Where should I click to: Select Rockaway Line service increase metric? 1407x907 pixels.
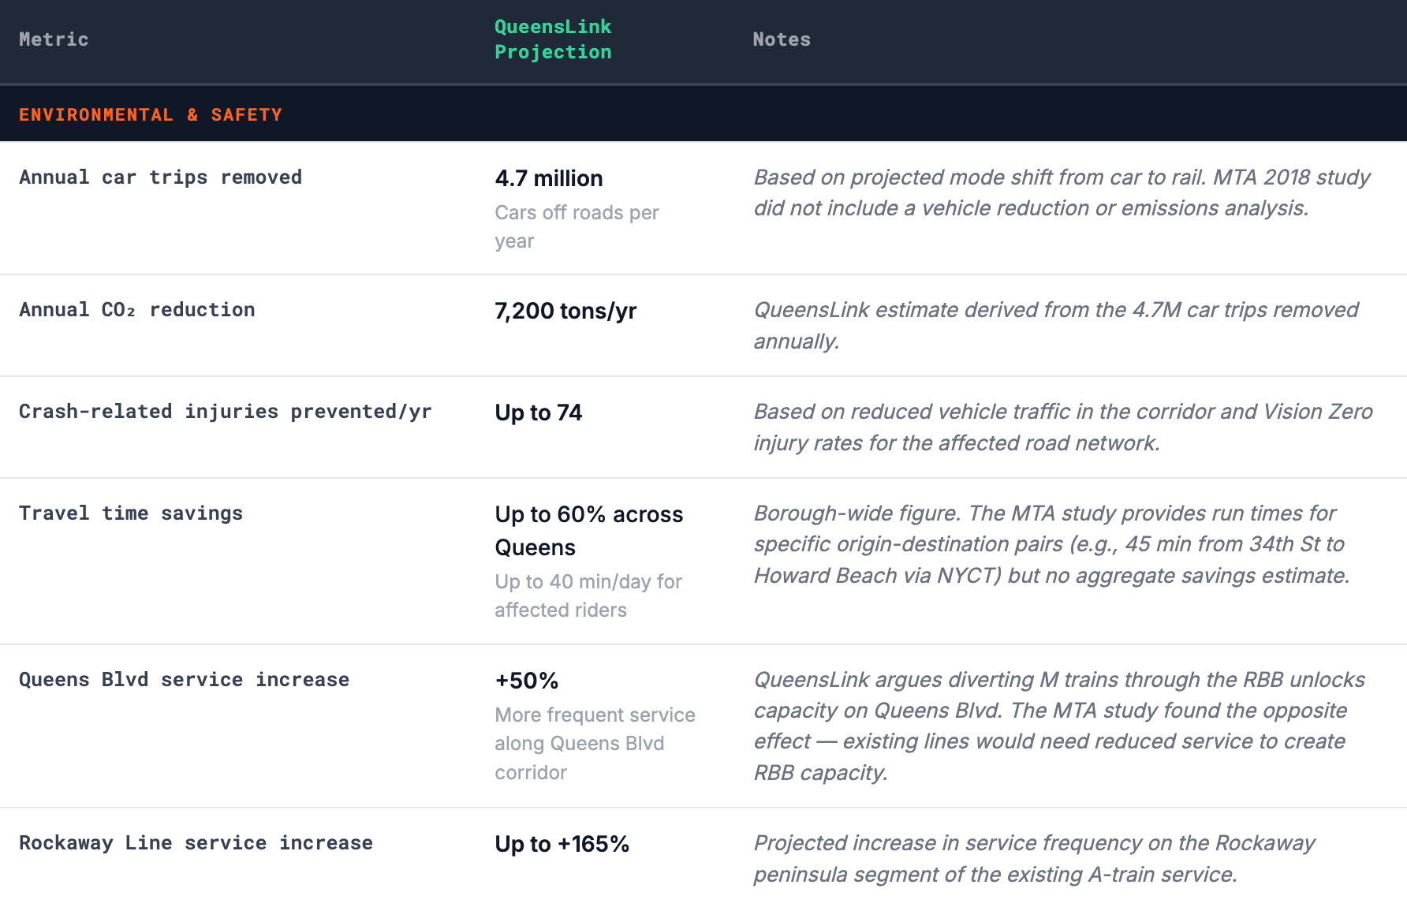(x=196, y=843)
